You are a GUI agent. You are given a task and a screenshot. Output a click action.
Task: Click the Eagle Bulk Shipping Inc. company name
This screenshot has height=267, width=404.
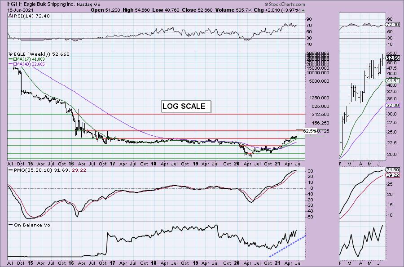point(49,4)
